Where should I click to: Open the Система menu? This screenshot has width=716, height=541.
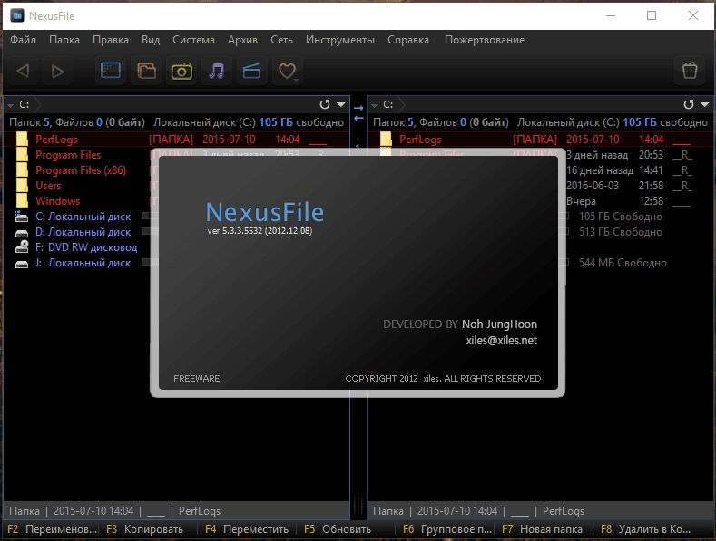(193, 40)
